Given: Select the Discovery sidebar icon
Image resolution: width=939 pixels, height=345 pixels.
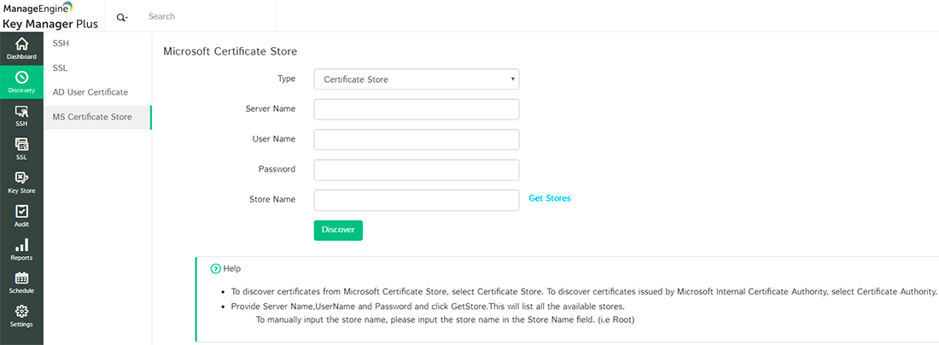Looking at the screenshot, I should [x=21, y=79].
